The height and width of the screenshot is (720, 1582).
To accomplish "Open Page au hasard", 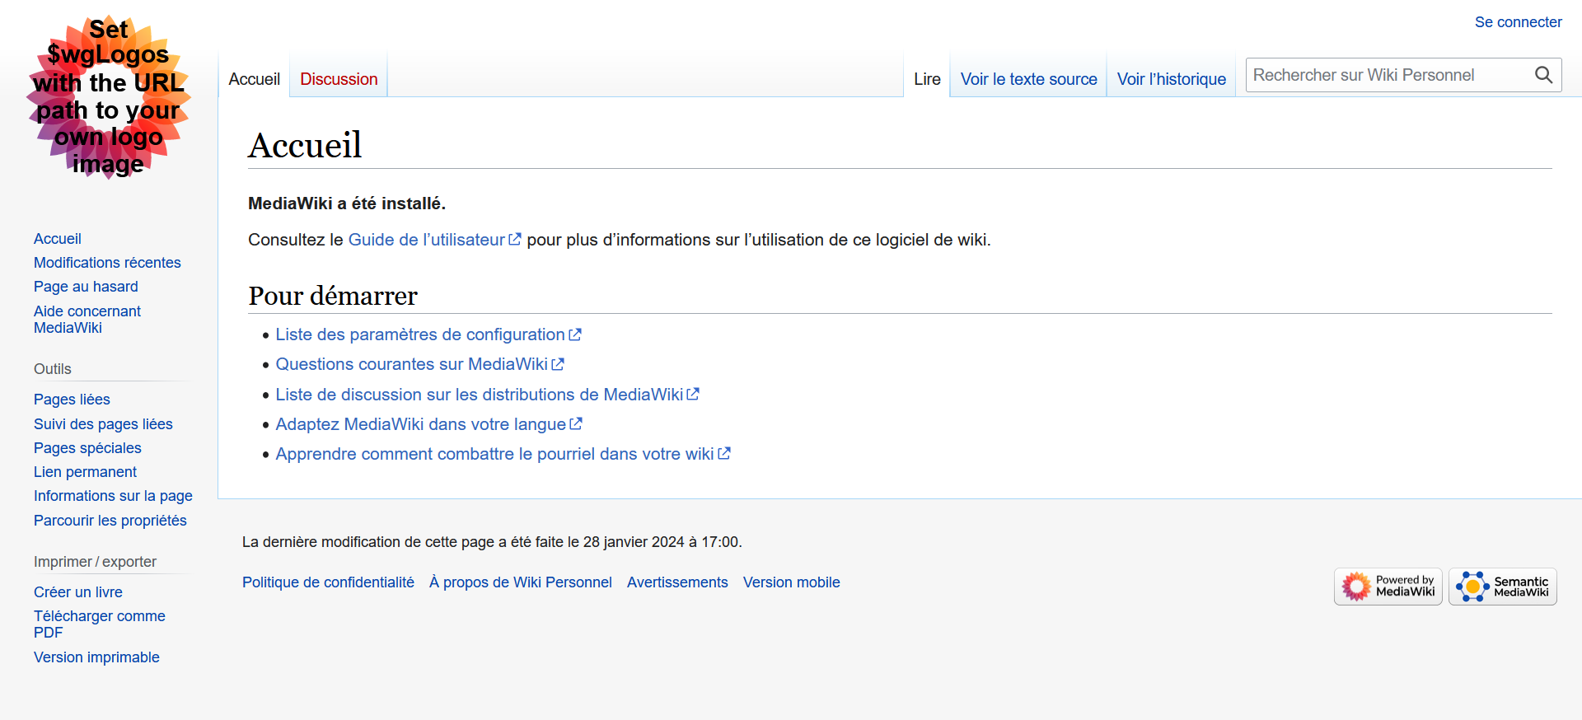I will pos(86,287).
